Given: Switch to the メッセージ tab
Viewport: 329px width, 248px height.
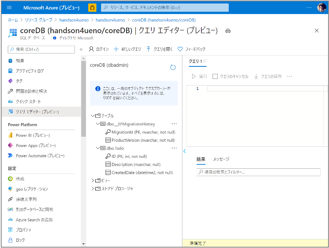Looking at the screenshot, I should [x=221, y=159].
